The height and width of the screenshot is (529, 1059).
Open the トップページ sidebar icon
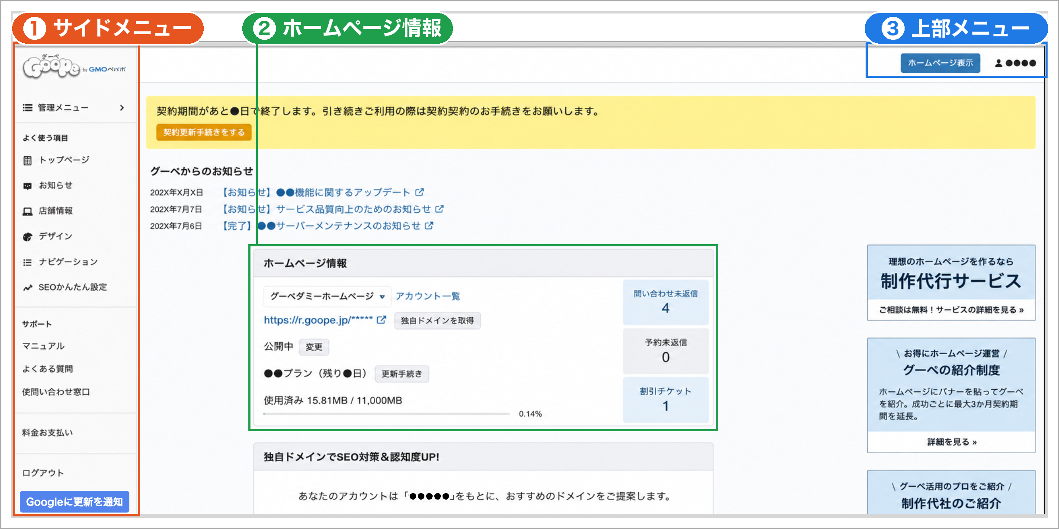pos(28,161)
